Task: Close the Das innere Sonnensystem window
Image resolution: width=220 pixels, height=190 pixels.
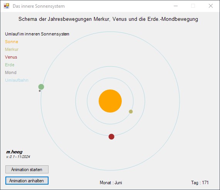Action: coord(211,6)
